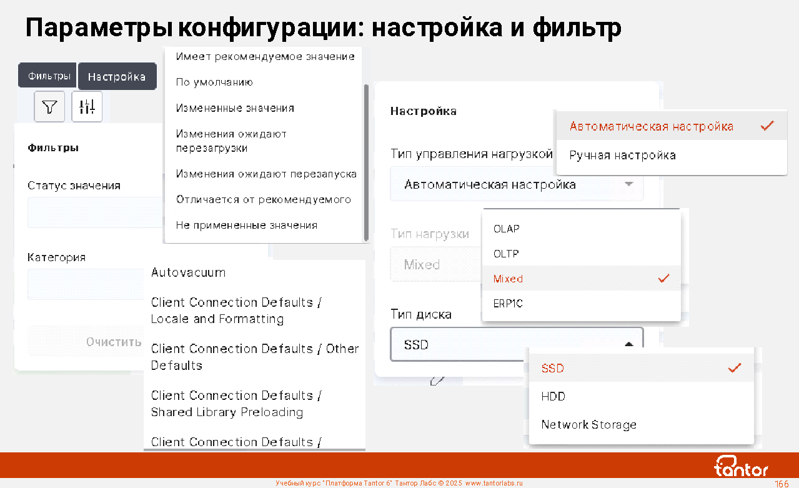
Task: Select Автоматическая настройка in the list
Action: pos(651,127)
